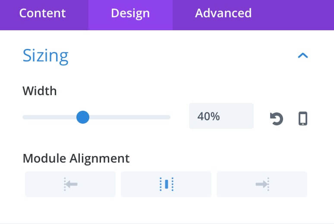Click the Width option label
The width and height of the screenshot is (334, 224).
click(40, 91)
